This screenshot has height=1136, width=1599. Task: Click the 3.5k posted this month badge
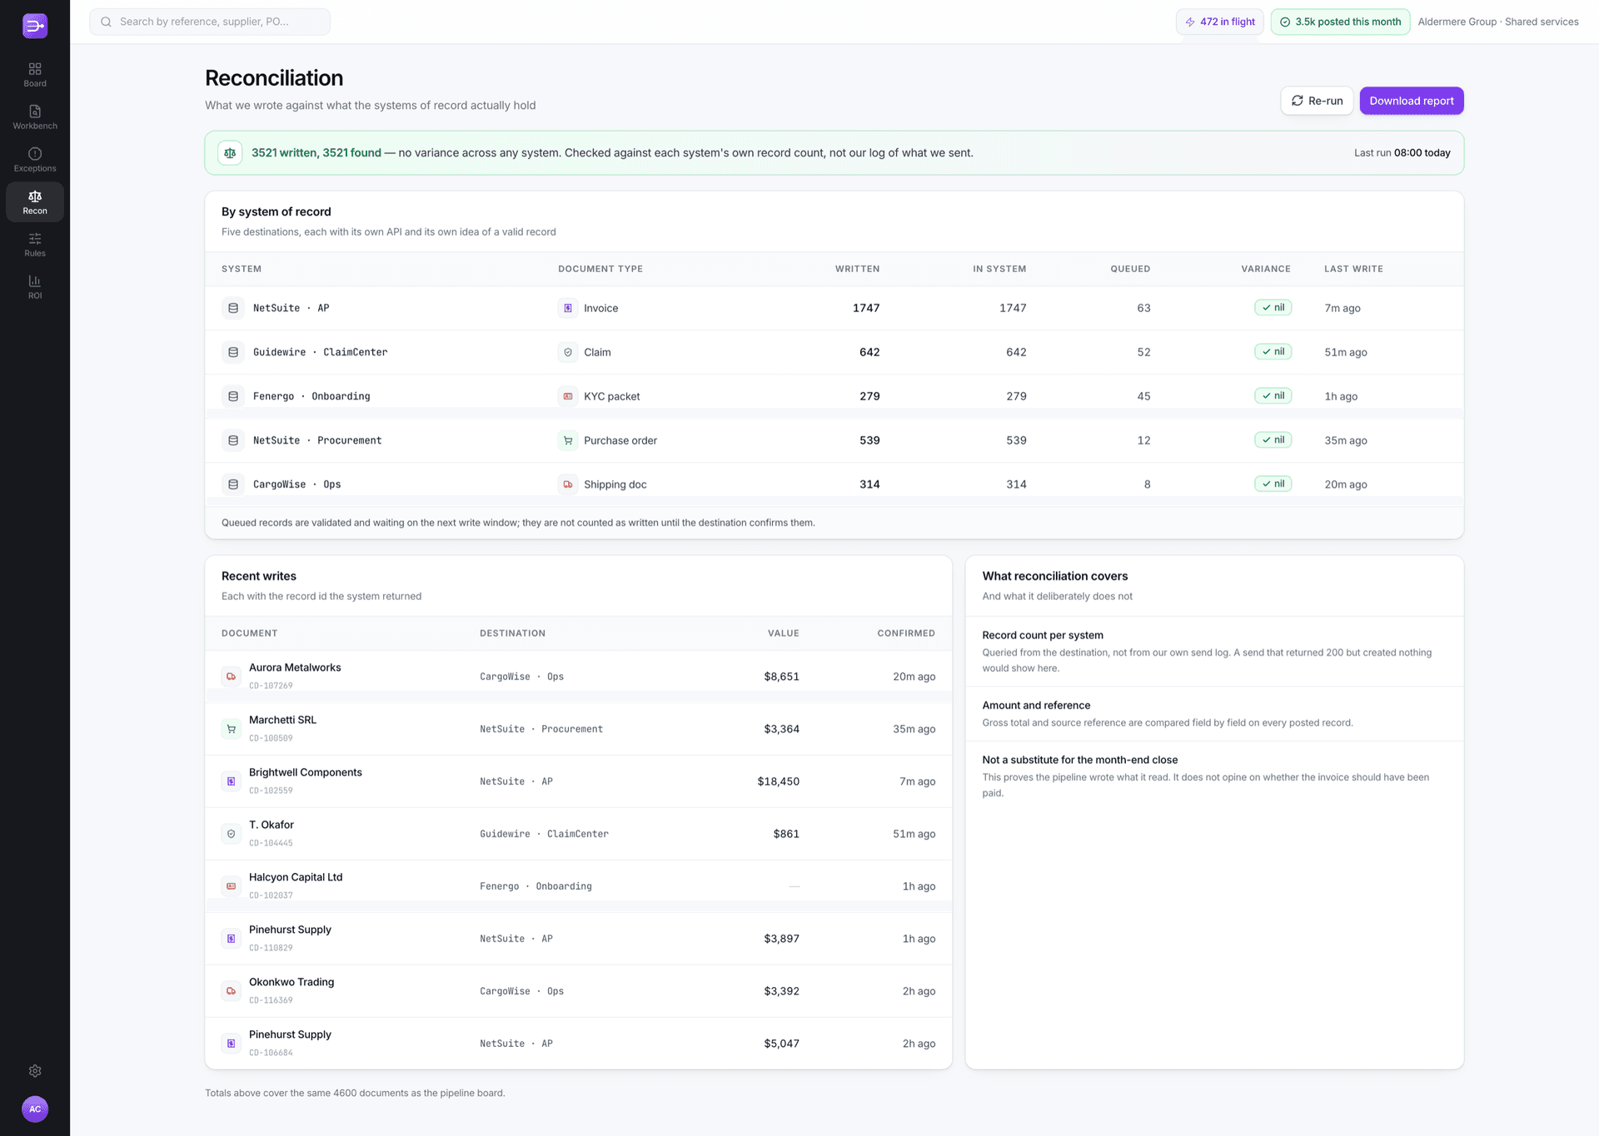[1341, 22]
